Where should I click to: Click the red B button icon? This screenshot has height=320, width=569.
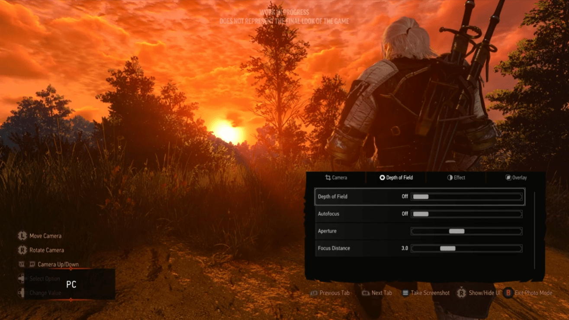tap(508, 293)
